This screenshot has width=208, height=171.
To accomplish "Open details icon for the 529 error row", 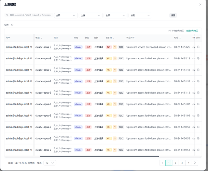I will click(x=198, y=47).
